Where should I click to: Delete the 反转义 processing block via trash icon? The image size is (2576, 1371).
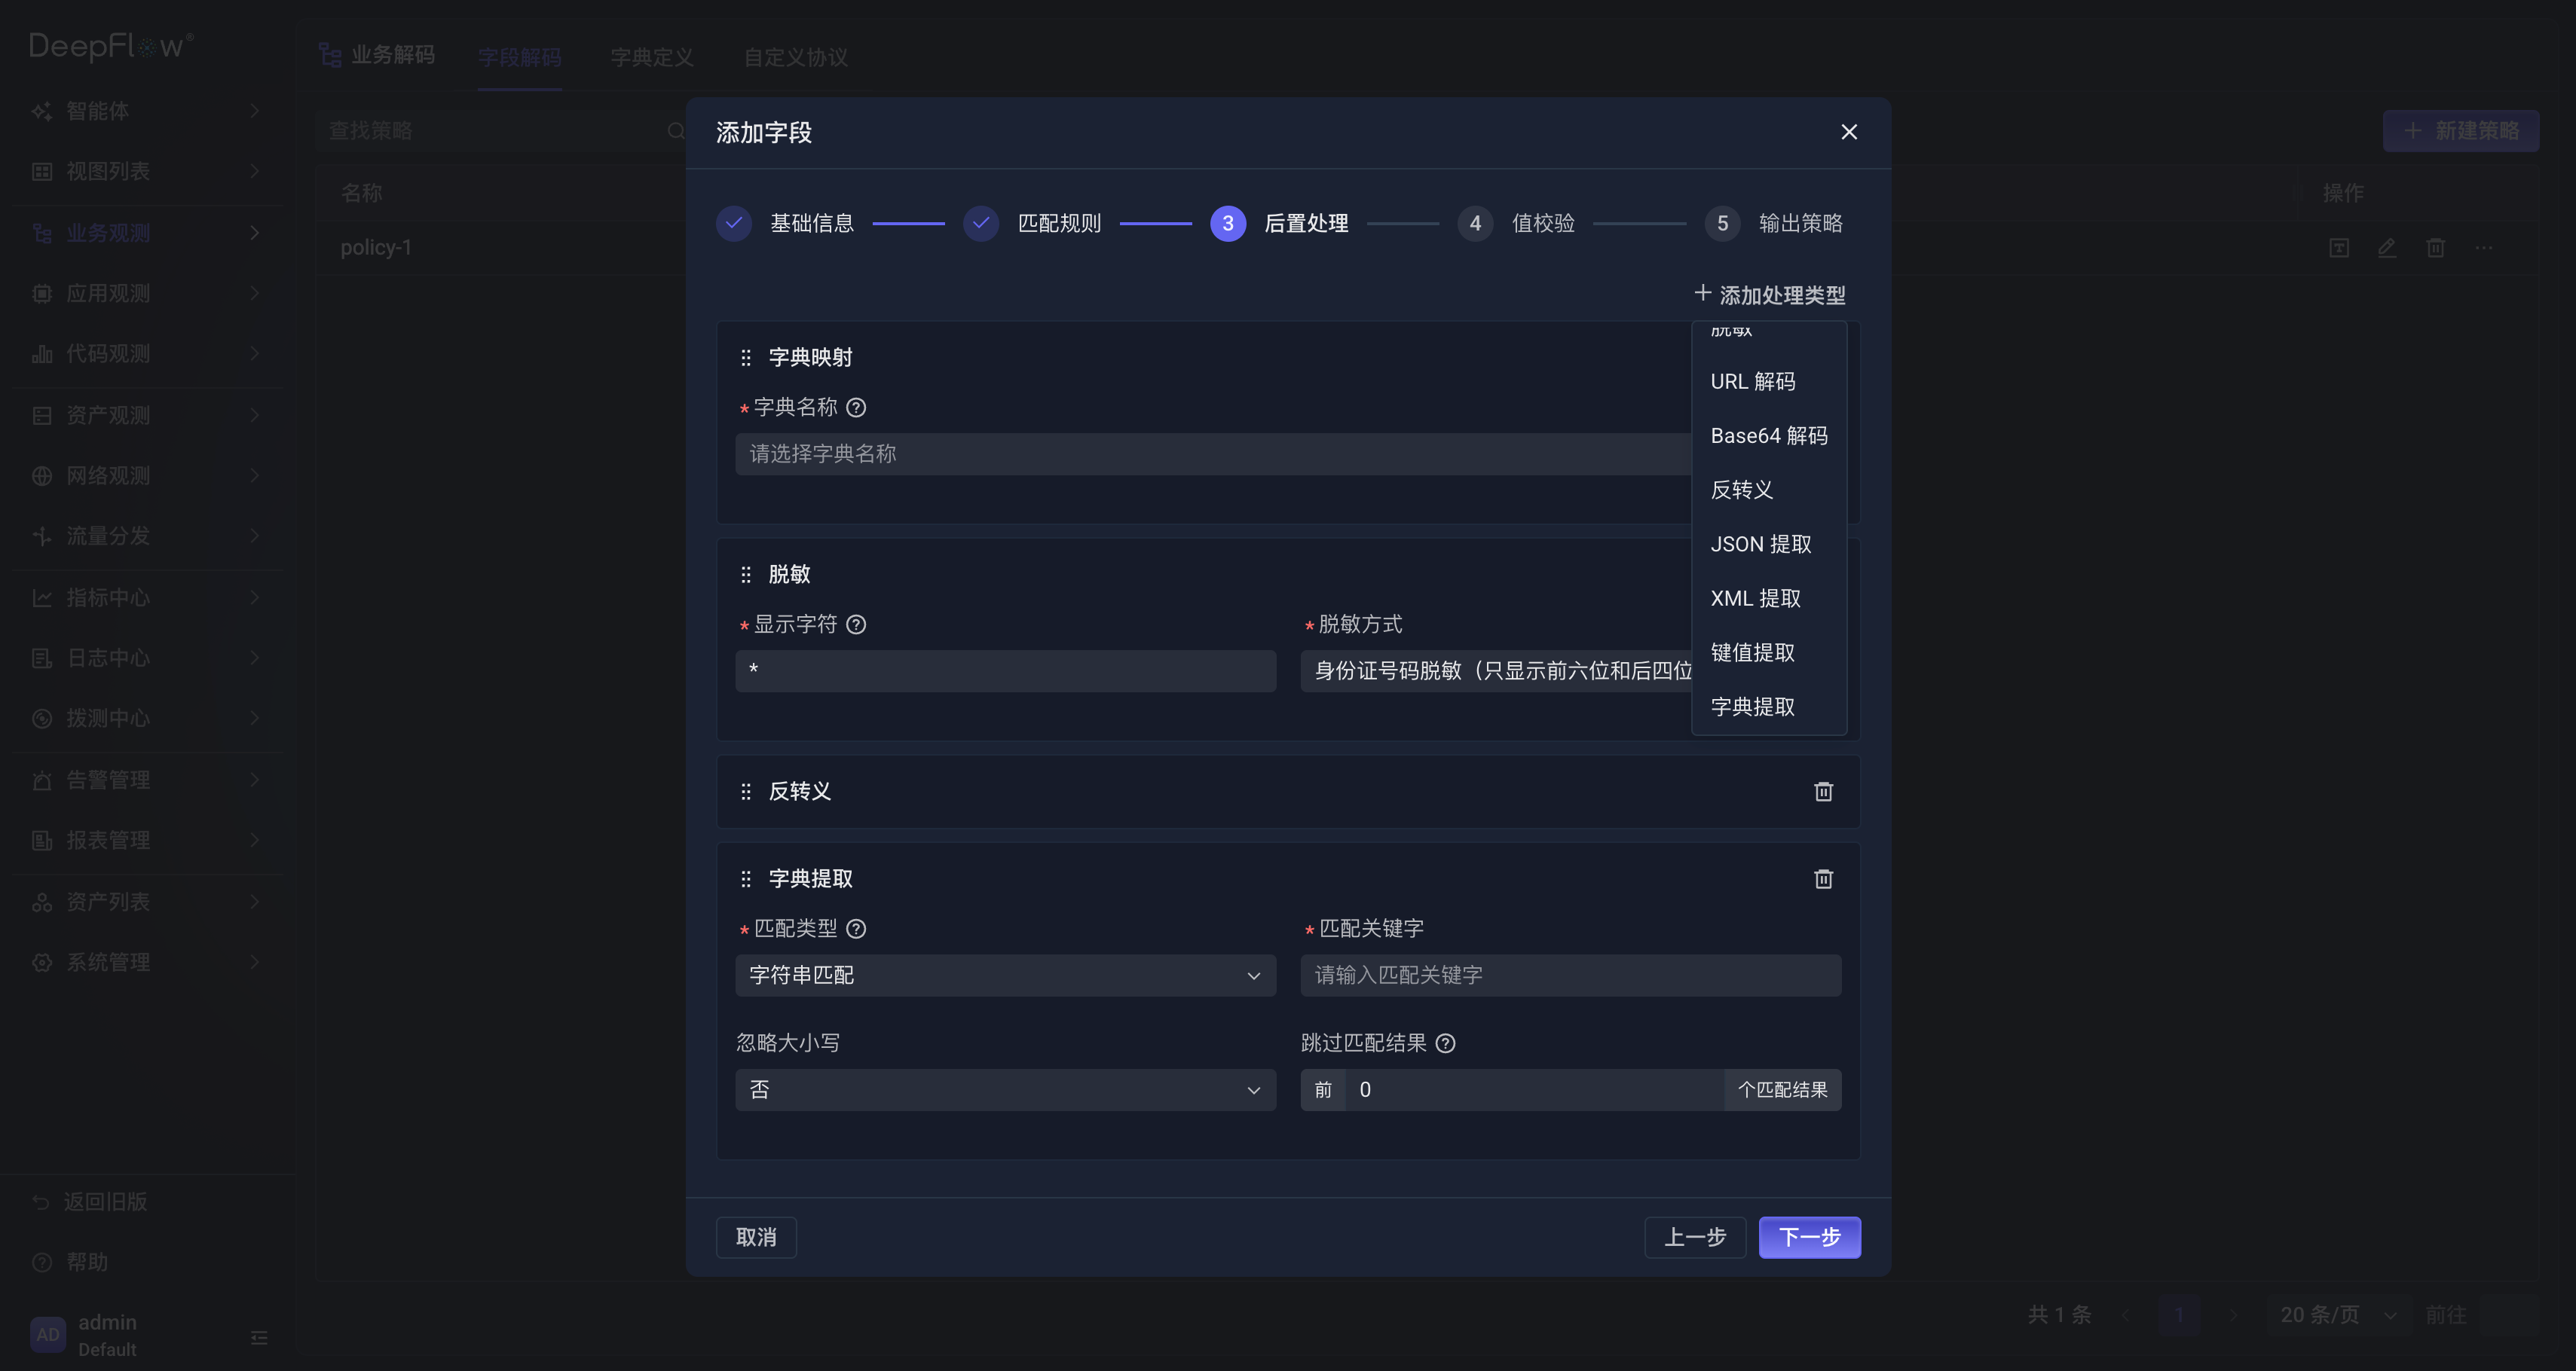coord(1824,790)
